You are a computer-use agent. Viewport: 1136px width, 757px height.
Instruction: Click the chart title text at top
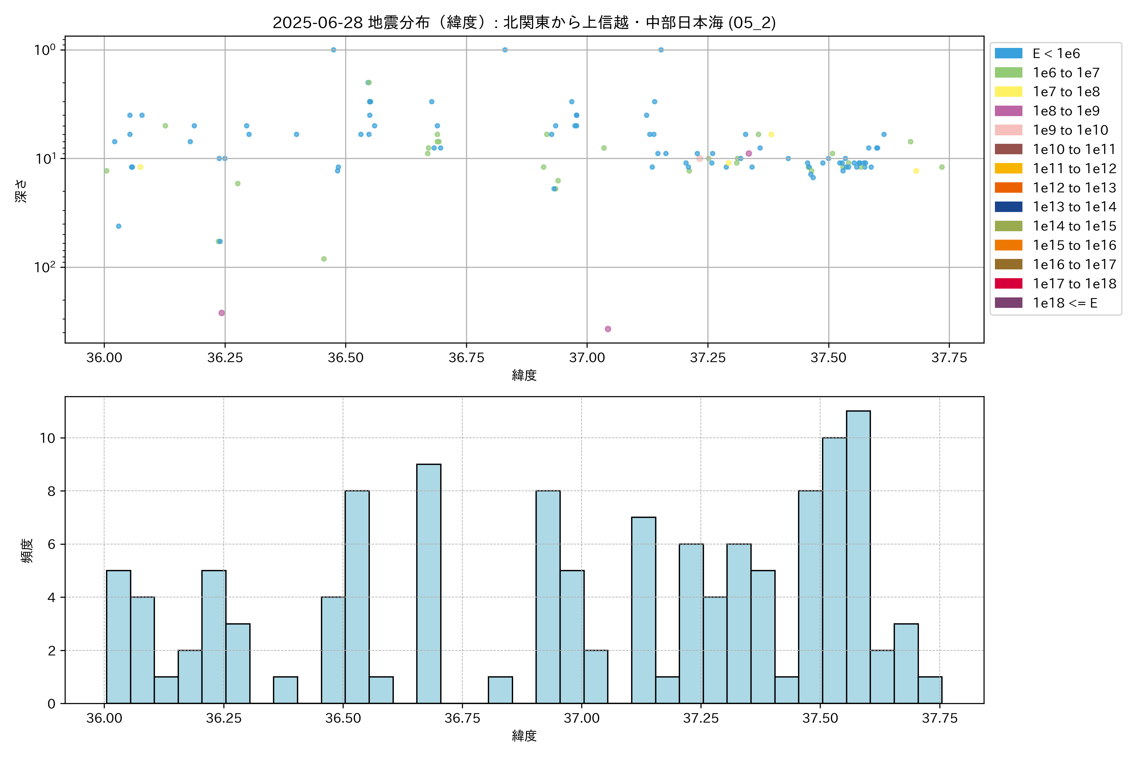pyautogui.click(x=524, y=23)
